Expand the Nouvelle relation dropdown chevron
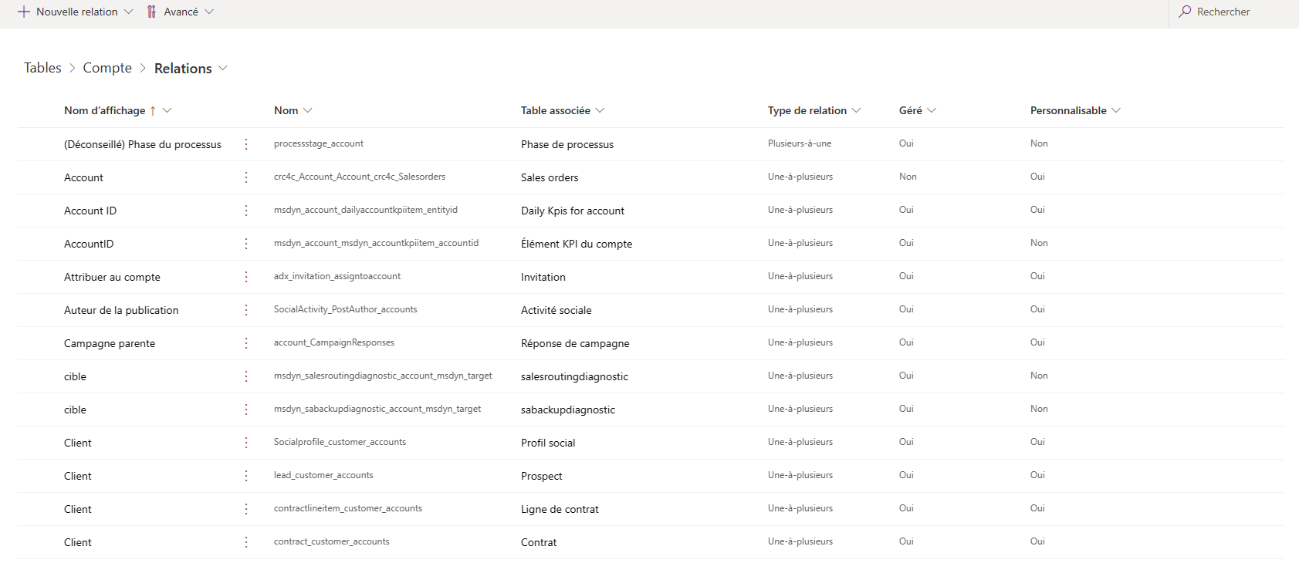The image size is (1299, 563). (x=128, y=12)
